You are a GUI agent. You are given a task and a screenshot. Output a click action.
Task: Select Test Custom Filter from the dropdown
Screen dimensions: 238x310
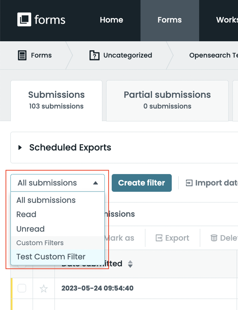pos(51,257)
